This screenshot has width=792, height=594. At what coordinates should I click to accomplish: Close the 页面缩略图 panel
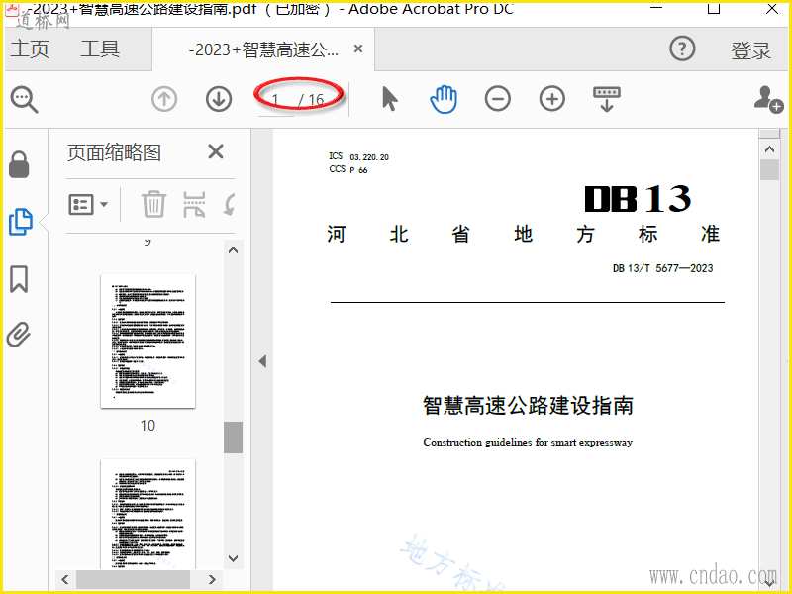216,151
